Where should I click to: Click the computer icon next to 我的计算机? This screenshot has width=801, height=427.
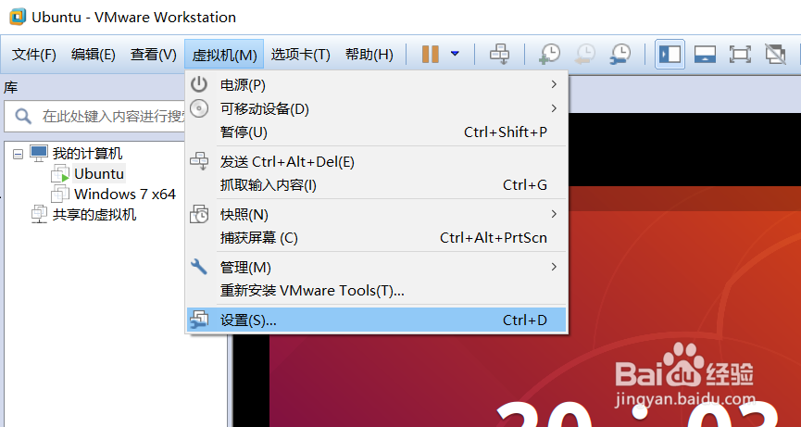pyautogui.click(x=39, y=153)
